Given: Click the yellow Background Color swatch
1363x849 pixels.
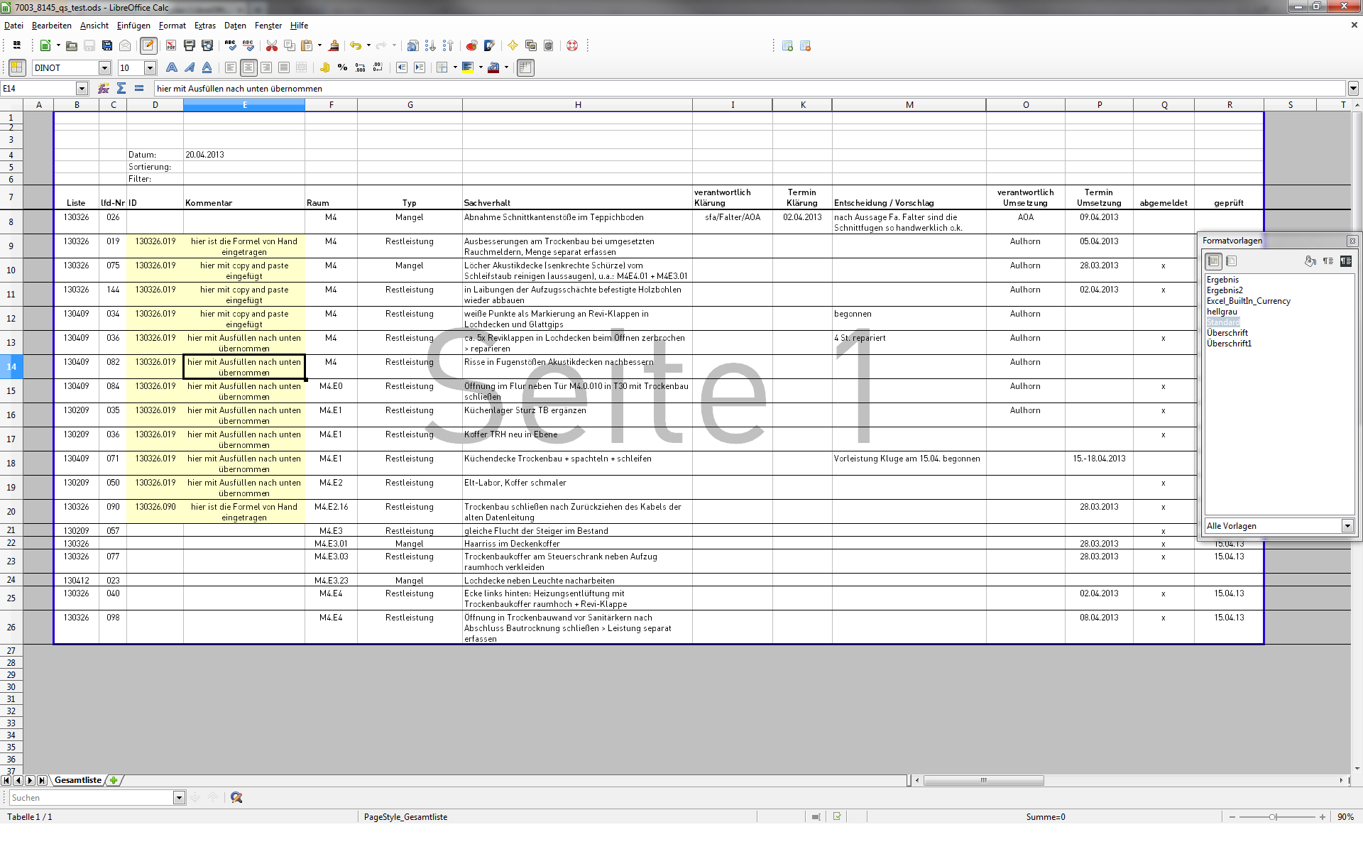Looking at the screenshot, I should pos(468,67).
